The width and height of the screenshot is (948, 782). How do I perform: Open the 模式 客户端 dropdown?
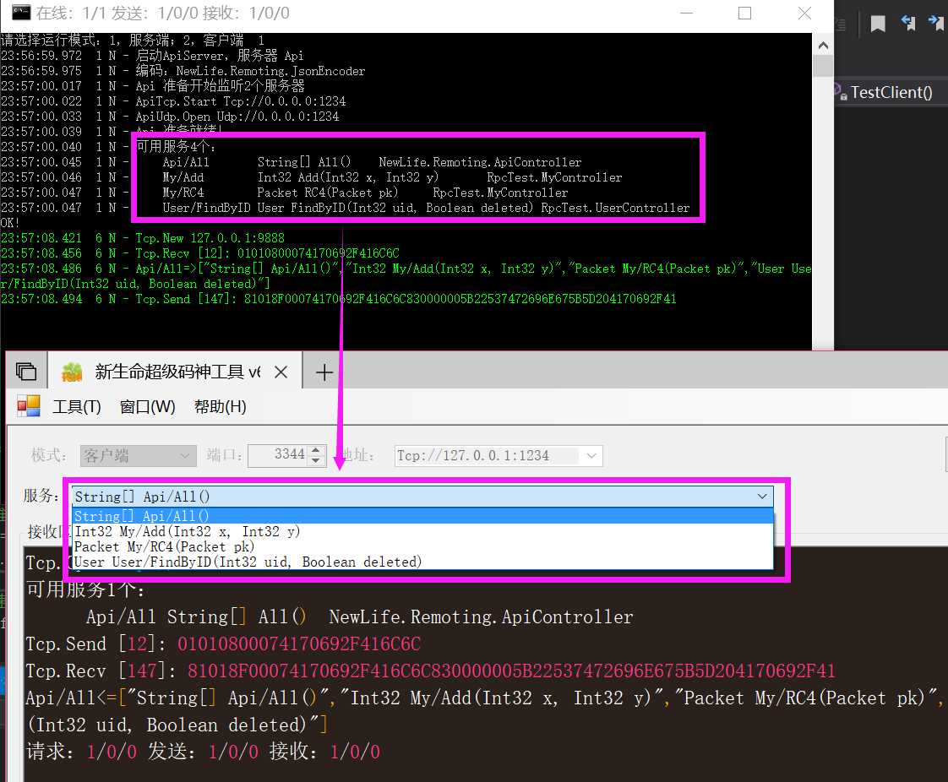point(139,456)
